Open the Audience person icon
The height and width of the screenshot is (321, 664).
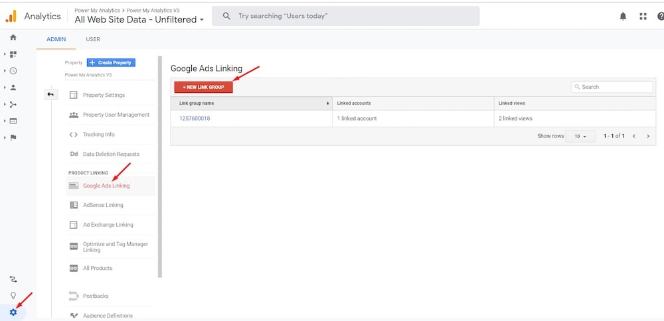(13, 88)
